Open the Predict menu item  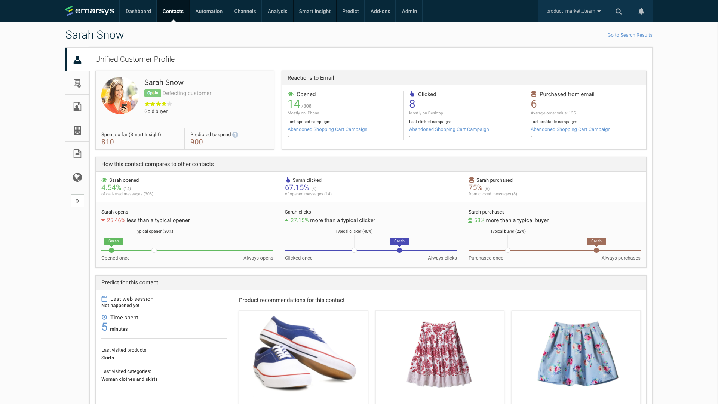point(350,11)
